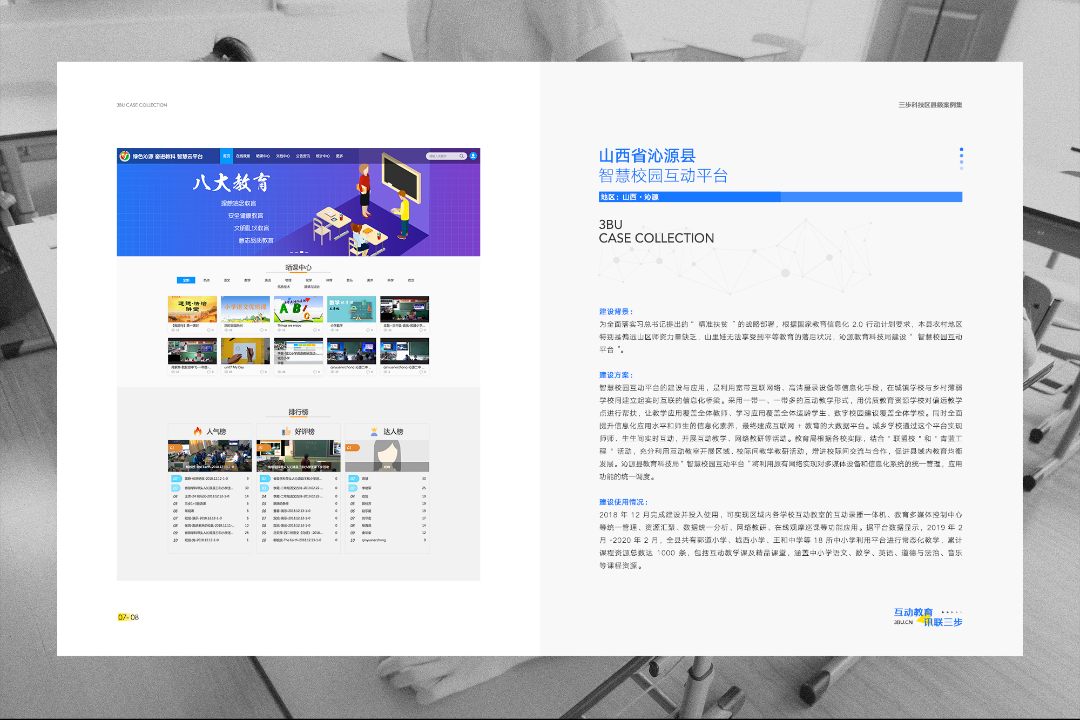Click the 互动教育 讯联三步 logo

pos(928,617)
